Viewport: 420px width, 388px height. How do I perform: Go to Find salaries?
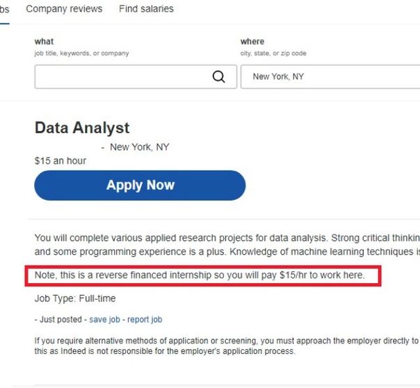tap(146, 9)
